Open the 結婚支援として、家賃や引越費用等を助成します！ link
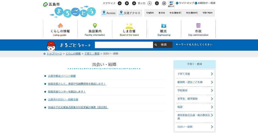This screenshot has width=258, height=139. tap(77, 84)
